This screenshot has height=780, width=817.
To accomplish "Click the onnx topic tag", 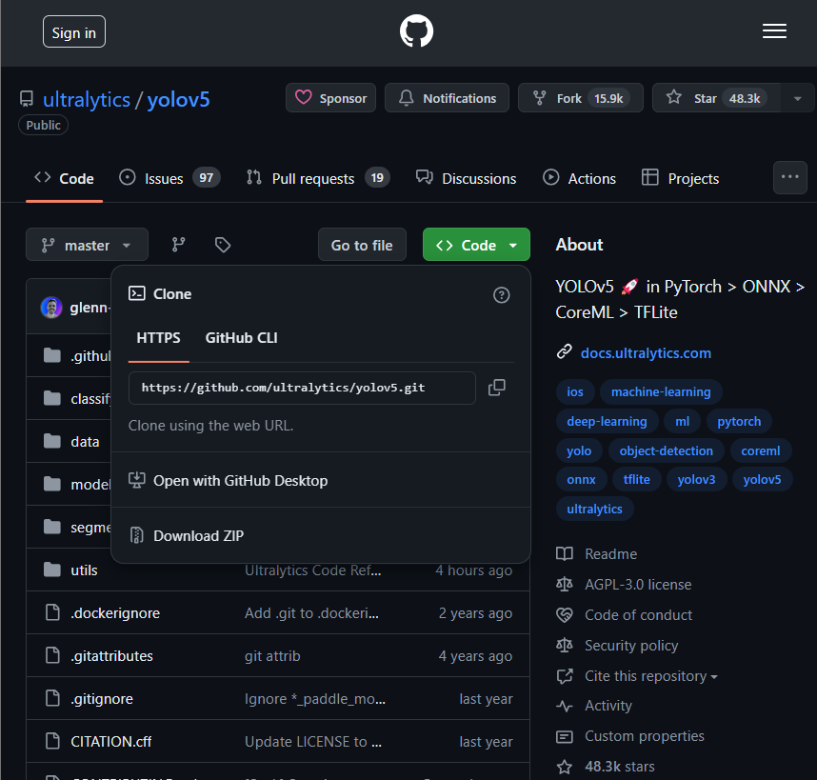I will (x=581, y=479).
